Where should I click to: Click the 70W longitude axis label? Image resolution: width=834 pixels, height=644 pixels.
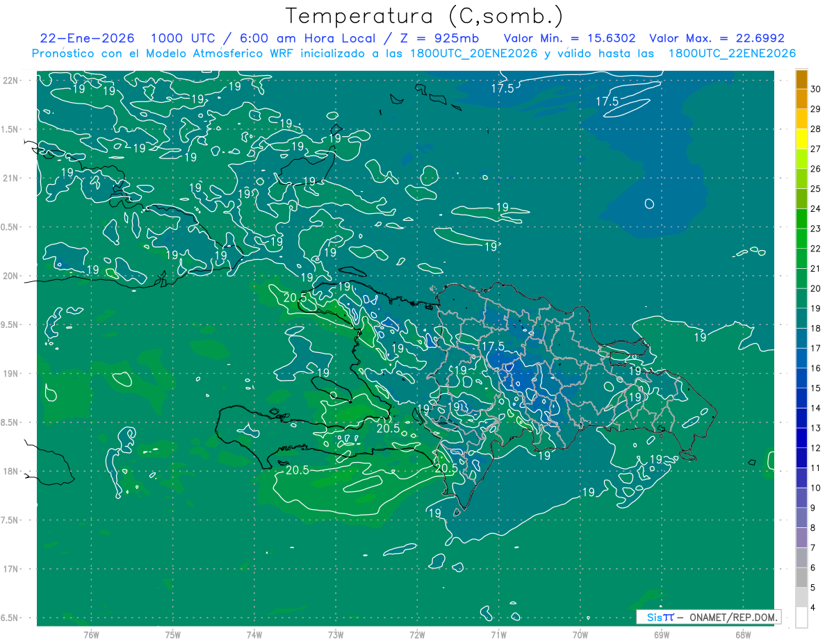[x=580, y=635]
